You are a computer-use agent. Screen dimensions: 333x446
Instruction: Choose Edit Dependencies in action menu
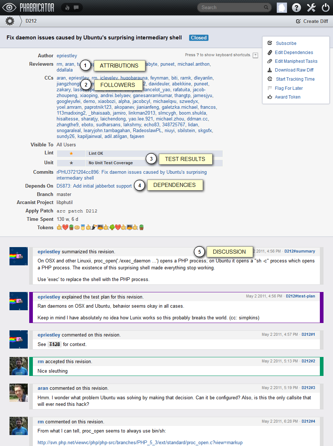[x=294, y=52]
